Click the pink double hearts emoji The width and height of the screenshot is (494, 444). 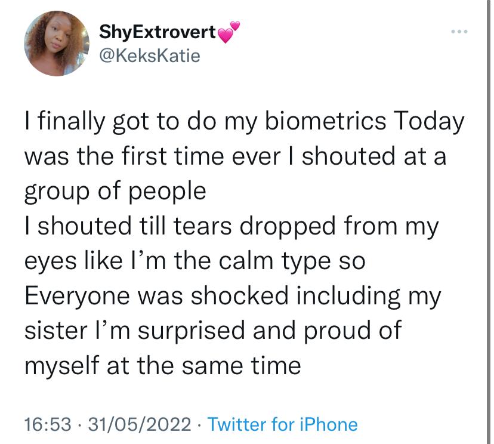tap(229, 32)
